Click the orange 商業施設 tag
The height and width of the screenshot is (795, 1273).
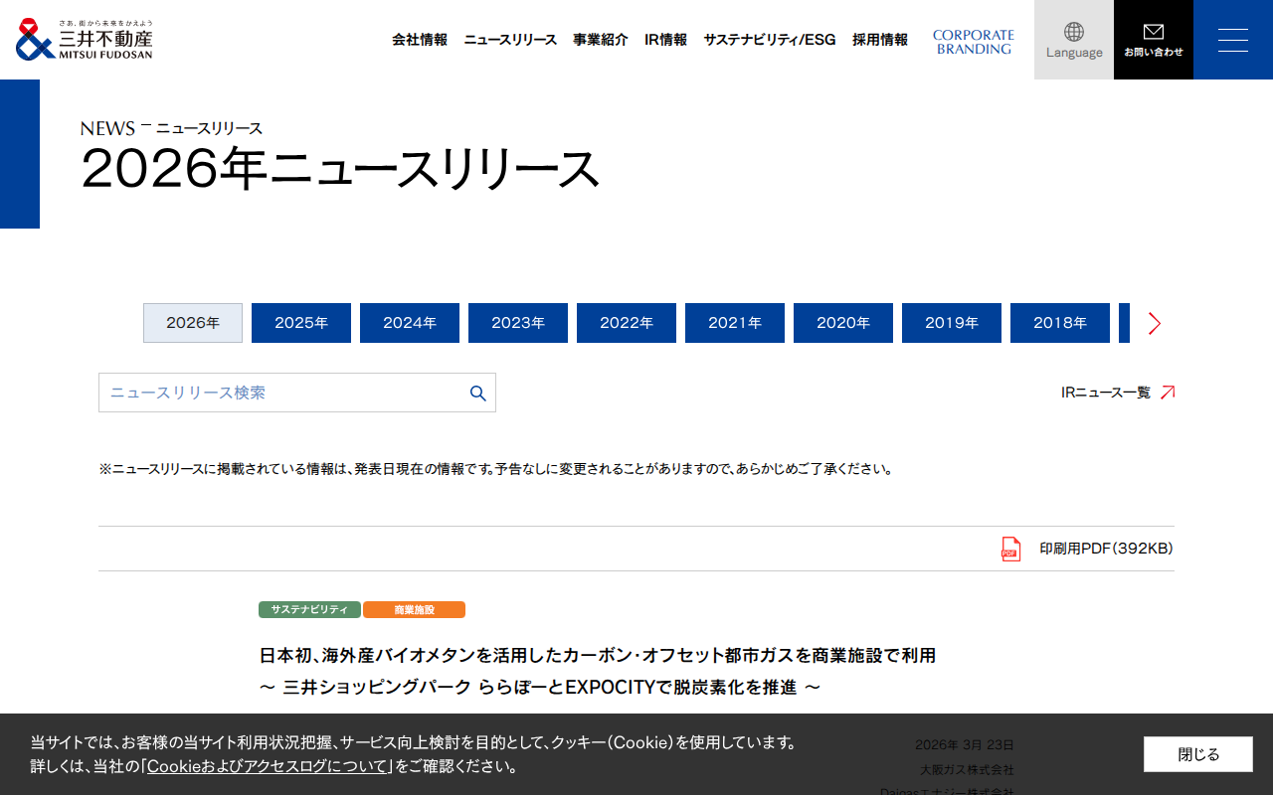pyautogui.click(x=414, y=610)
